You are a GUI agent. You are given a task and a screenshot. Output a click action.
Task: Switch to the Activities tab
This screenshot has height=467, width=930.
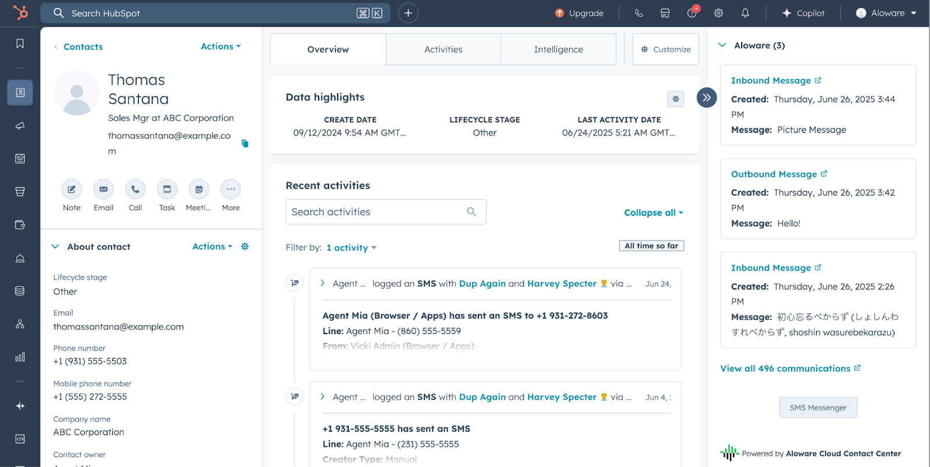pos(443,49)
